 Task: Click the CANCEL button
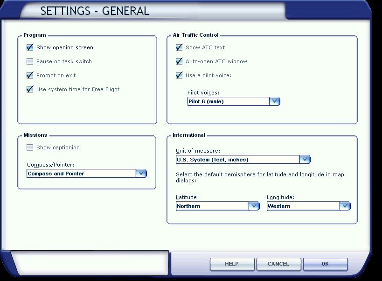278,264
